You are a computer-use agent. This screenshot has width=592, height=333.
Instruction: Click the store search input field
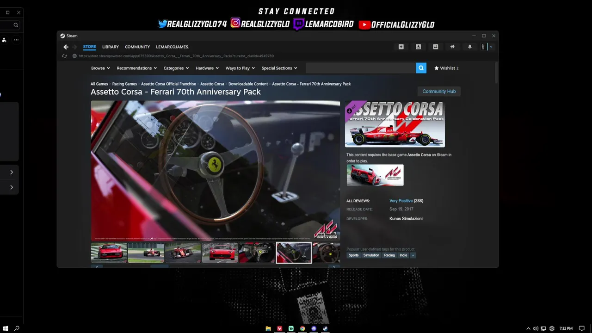[361, 68]
